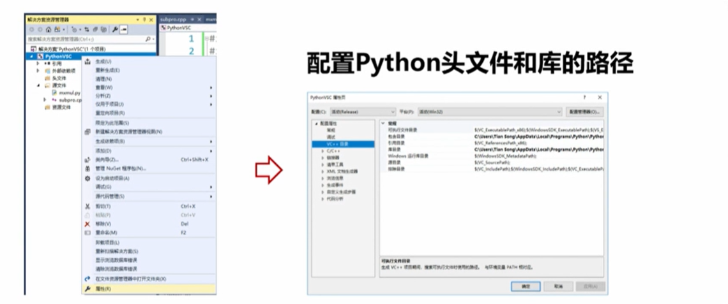728x304 pixels.
Task: Click the wrench icon beside 属性(R)
Action: (x=87, y=289)
